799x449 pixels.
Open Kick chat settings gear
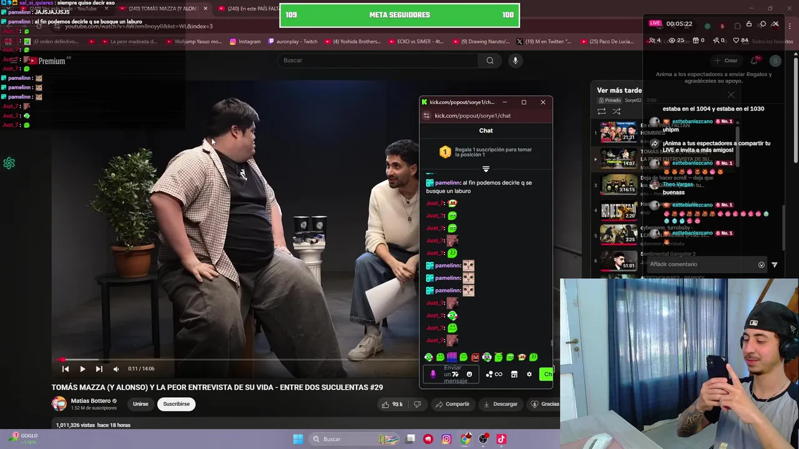(x=529, y=374)
